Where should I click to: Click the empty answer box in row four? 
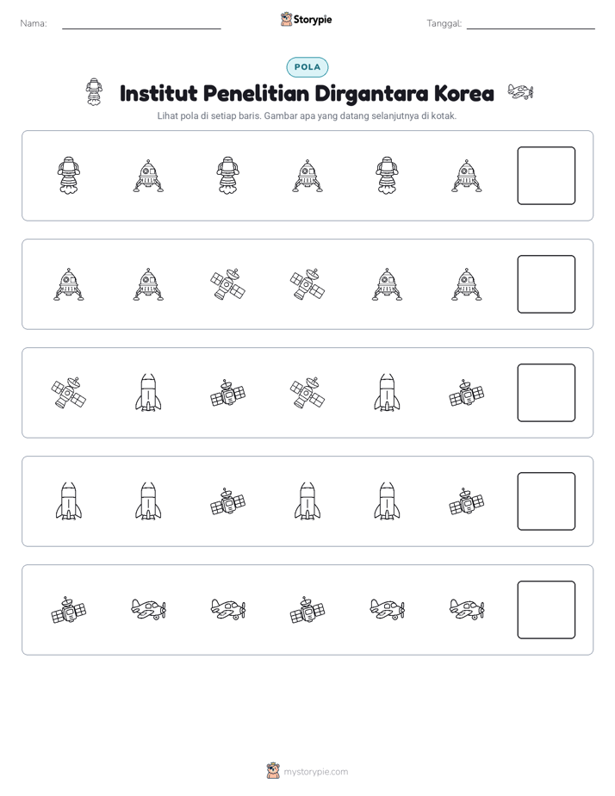pyautogui.click(x=546, y=501)
